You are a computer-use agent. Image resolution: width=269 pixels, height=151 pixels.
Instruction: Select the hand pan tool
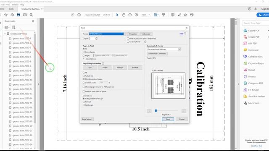click(124, 15)
